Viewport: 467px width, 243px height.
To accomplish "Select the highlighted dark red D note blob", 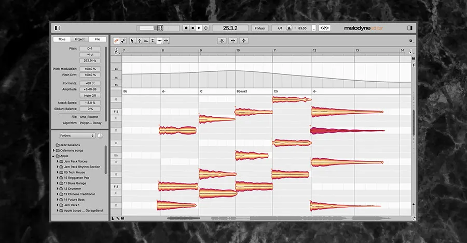I will pos(347,131).
